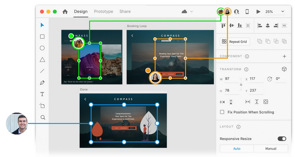Select the Pen tool
The height and width of the screenshot is (157, 295).
42,83
